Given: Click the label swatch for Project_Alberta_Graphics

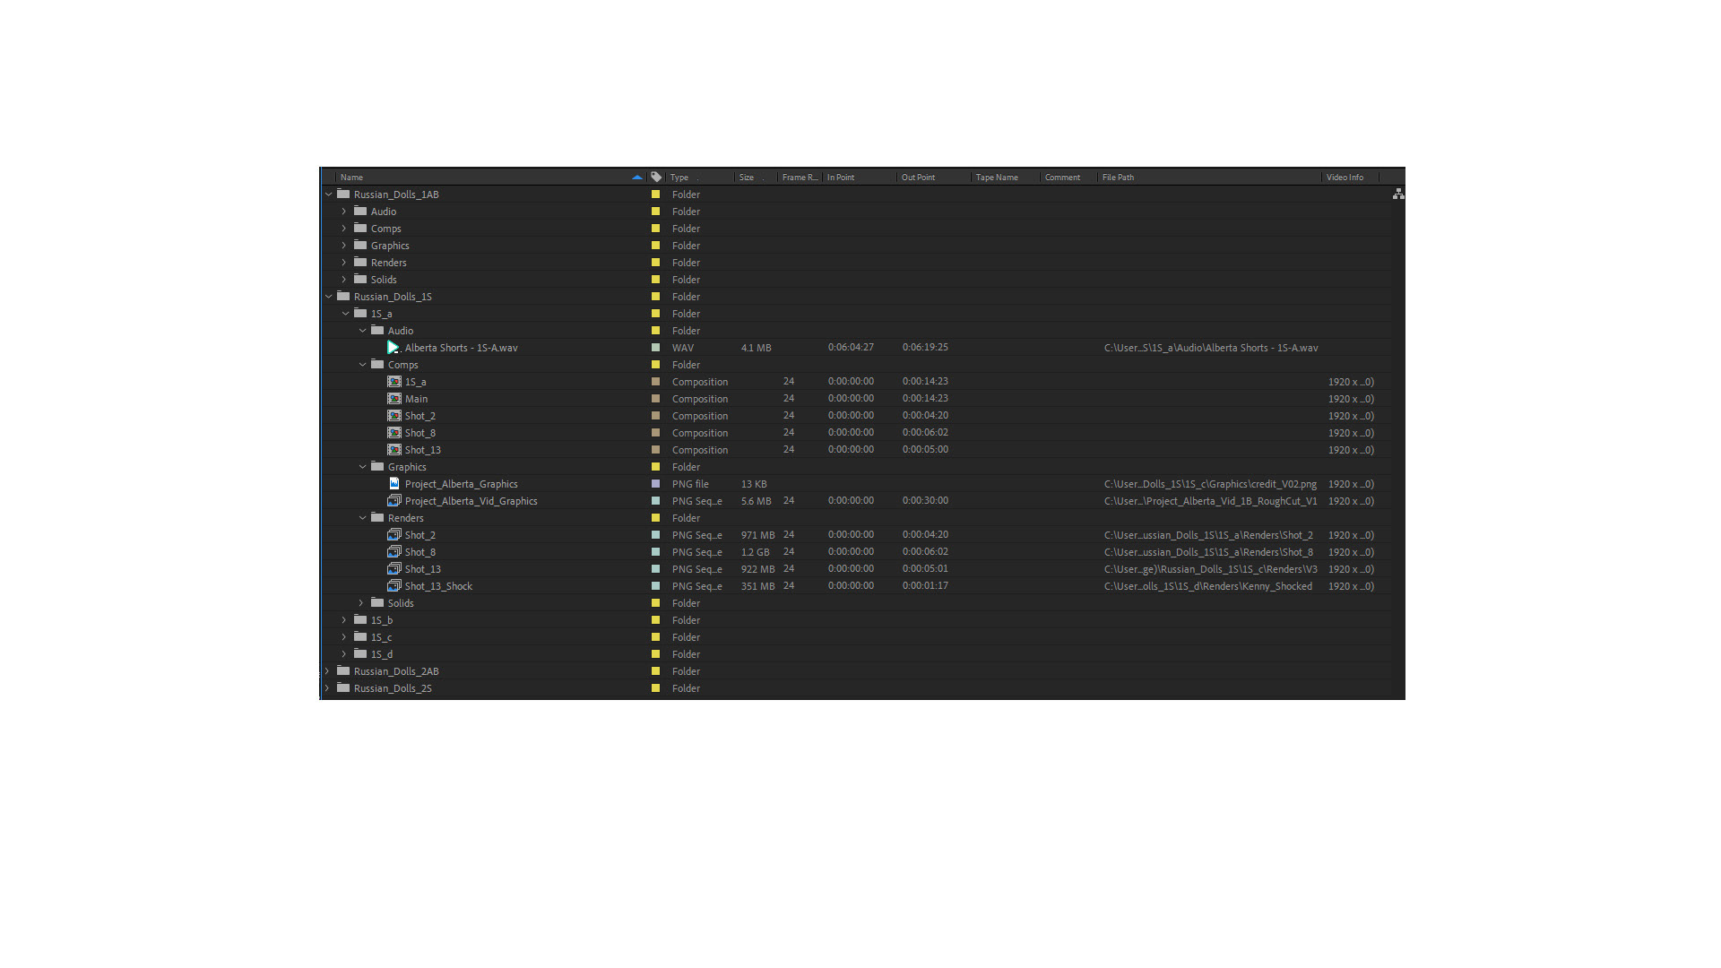Looking at the screenshot, I should click(655, 484).
